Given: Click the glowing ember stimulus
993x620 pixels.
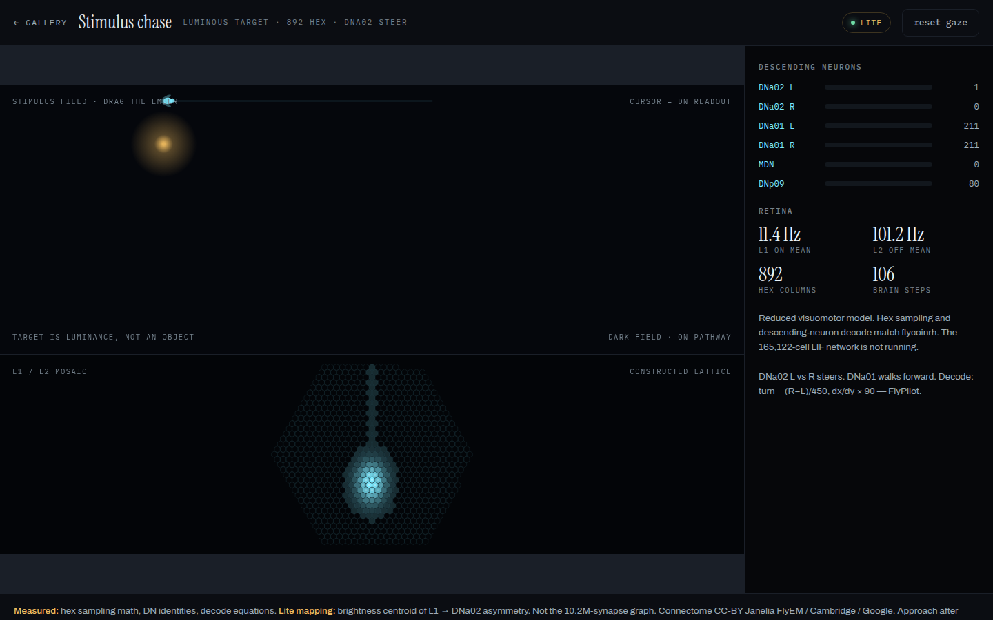Looking at the screenshot, I should point(163,144).
